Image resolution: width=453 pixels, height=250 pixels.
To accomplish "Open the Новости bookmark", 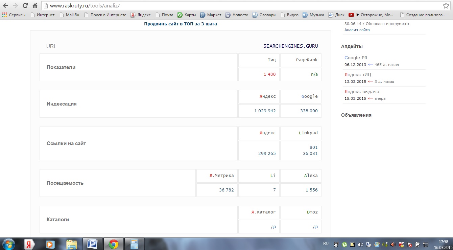I will (237, 15).
